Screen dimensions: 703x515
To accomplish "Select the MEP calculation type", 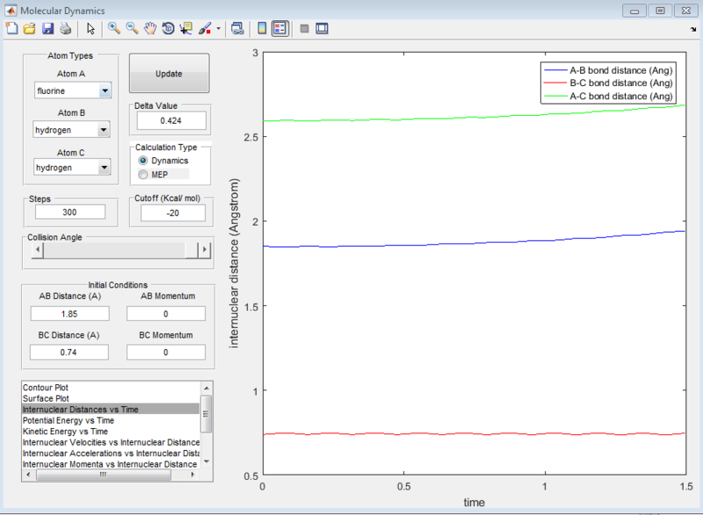I will tap(143, 175).
